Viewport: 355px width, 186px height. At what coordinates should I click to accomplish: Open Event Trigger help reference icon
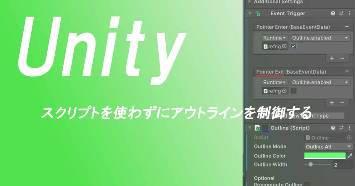(333, 13)
